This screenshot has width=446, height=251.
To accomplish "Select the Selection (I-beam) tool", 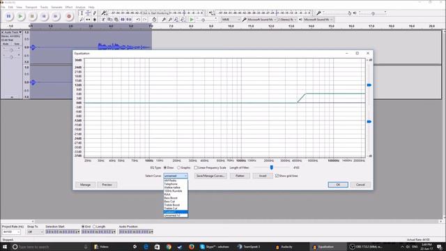I will [82, 13].
